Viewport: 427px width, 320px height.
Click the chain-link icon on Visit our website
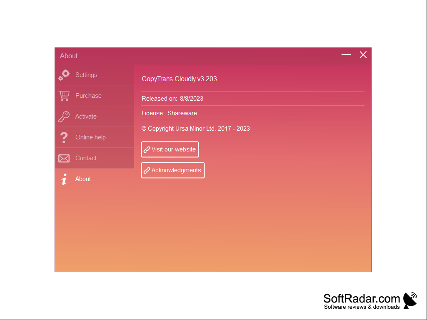(x=147, y=150)
